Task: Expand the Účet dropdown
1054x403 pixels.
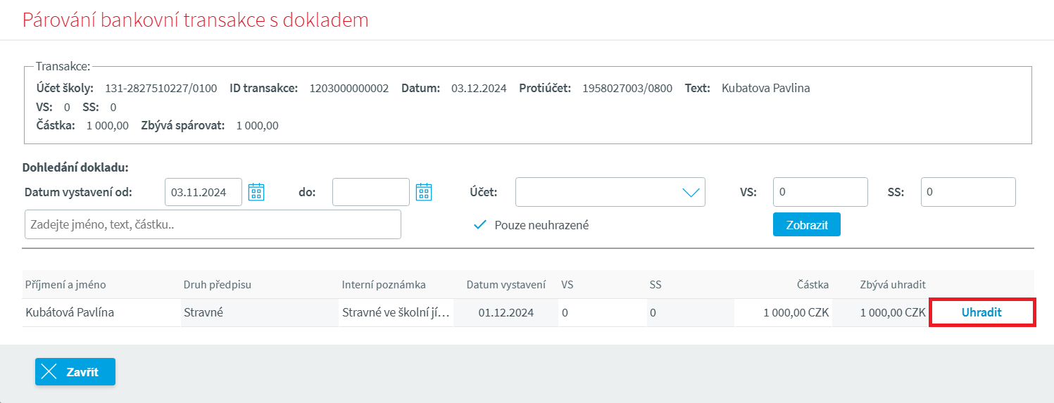Action: 610,192
